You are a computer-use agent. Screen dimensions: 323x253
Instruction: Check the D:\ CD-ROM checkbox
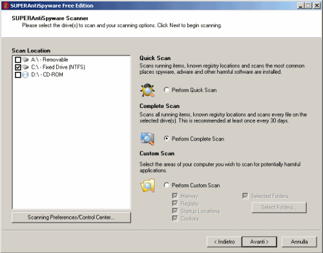tap(18, 75)
